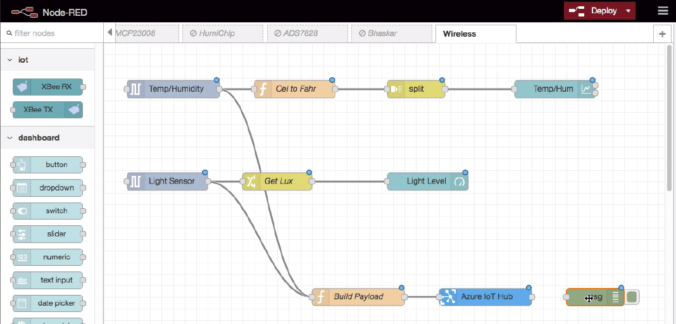Toggle the debug msg node output button
Screen dimensions: 676x324
coord(632,297)
